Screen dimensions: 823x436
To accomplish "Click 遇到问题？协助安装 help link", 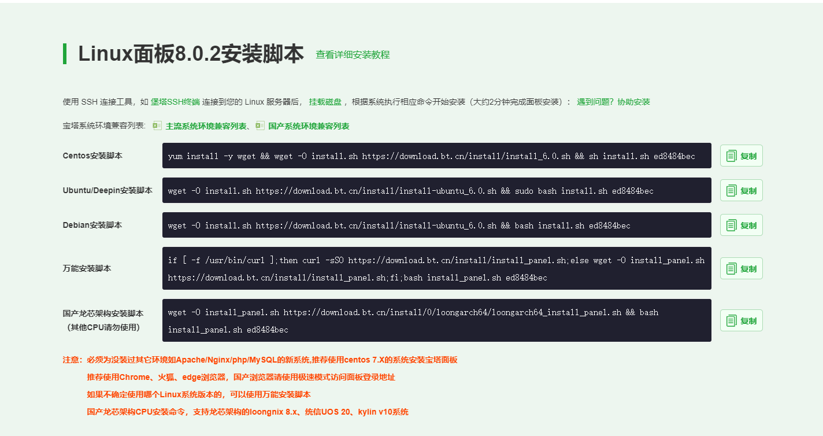I will tap(613, 102).
